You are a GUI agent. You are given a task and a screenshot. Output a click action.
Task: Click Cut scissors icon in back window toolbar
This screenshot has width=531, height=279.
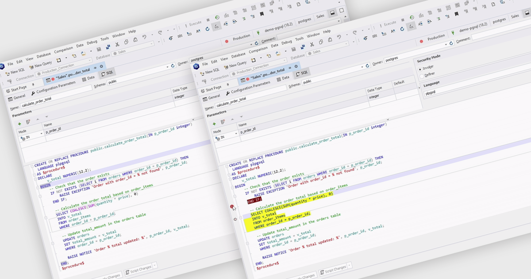point(117,44)
